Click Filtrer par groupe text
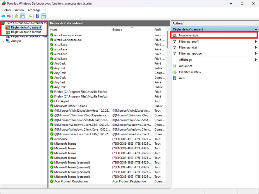259x194 pixels. [x=190, y=53]
